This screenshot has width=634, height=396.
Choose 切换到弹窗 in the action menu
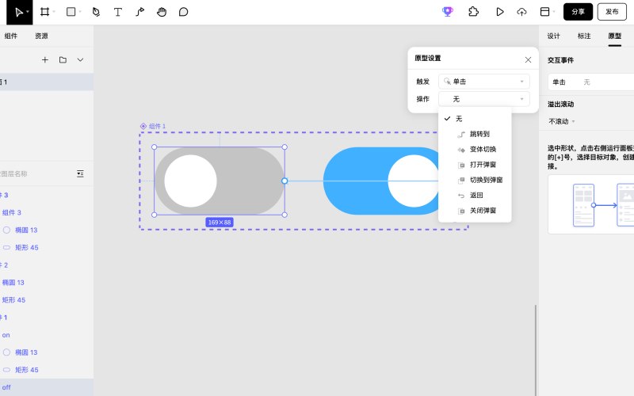[x=475, y=181]
